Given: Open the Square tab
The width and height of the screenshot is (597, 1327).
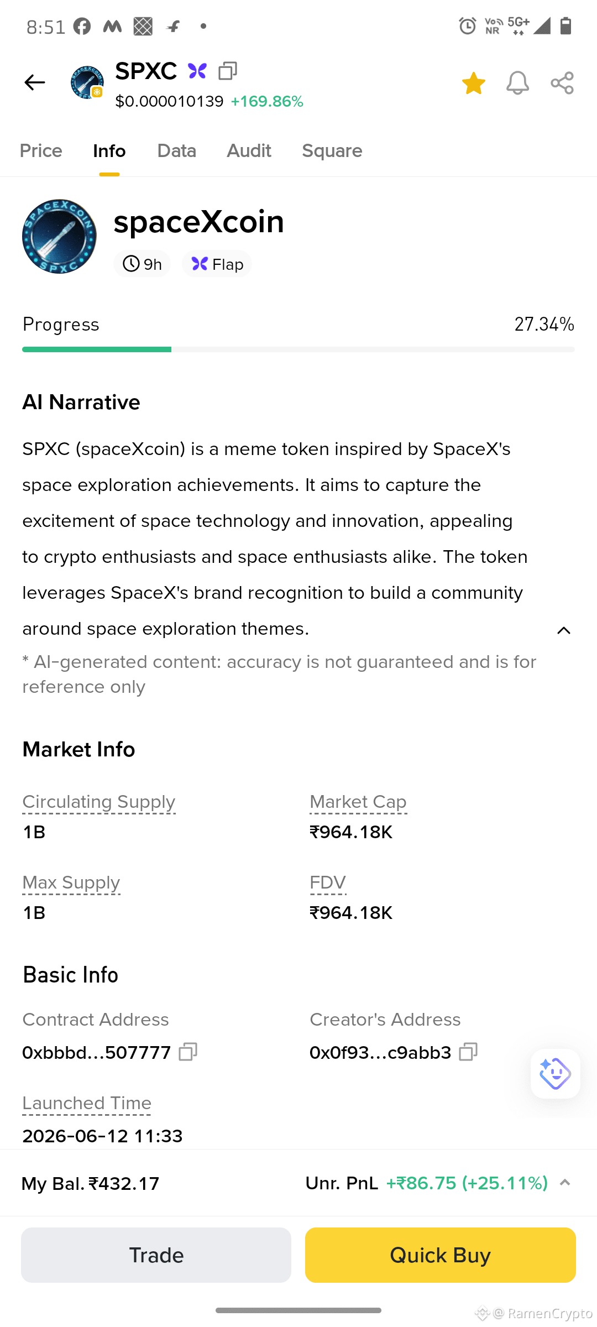Looking at the screenshot, I should coord(332,151).
